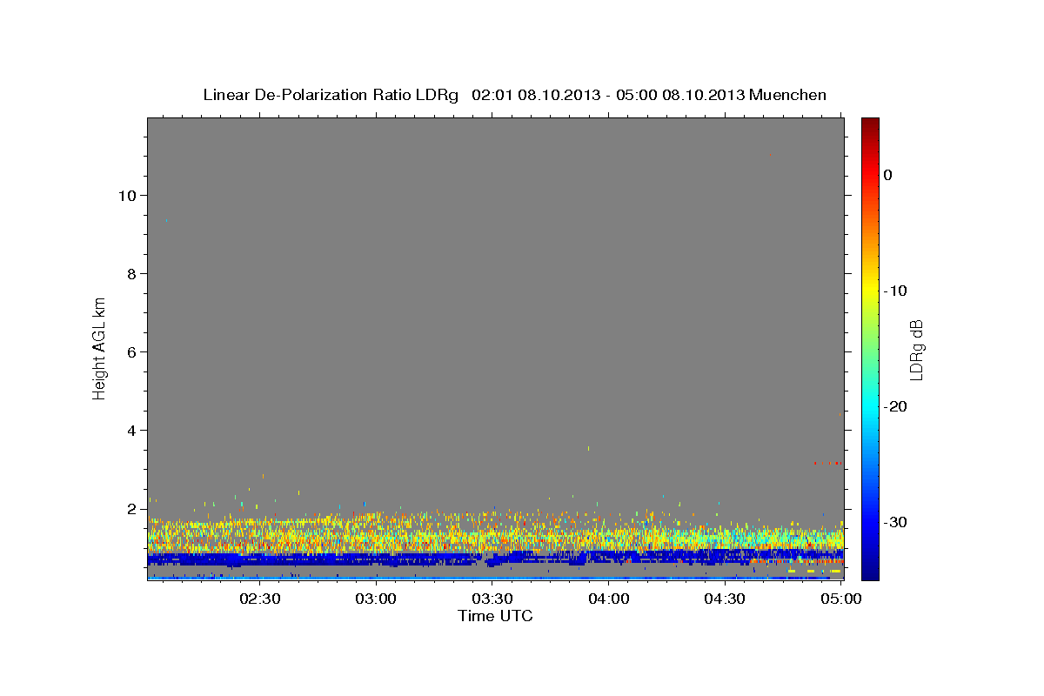Click the 'Time UTC' axis label
This screenshot has height=696, width=1044.
pyautogui.click(x=495, y=616)
